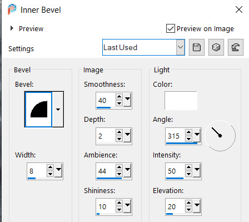Image resolution: width=249 pixels, height=222 pixels.
Task: Decrease Depth with down arrow
Action: click(x=119, y=139)
